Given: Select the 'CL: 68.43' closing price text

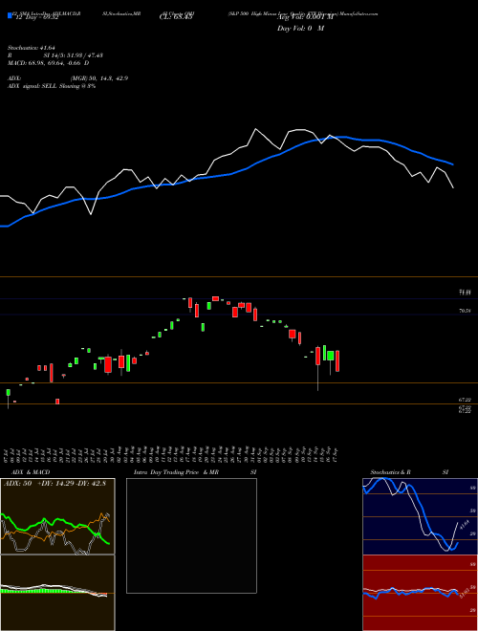Looking at the screenshot, I should (x=176, y=17).
